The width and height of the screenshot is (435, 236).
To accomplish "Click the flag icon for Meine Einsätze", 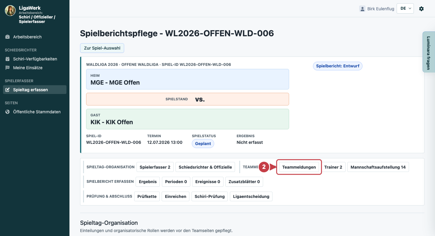I will 8,68.
